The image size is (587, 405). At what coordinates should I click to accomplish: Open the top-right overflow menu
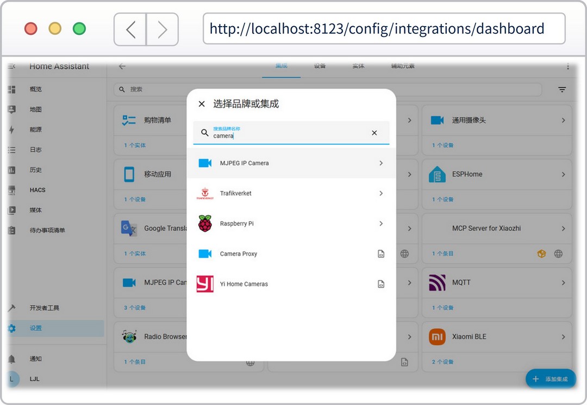568,66
